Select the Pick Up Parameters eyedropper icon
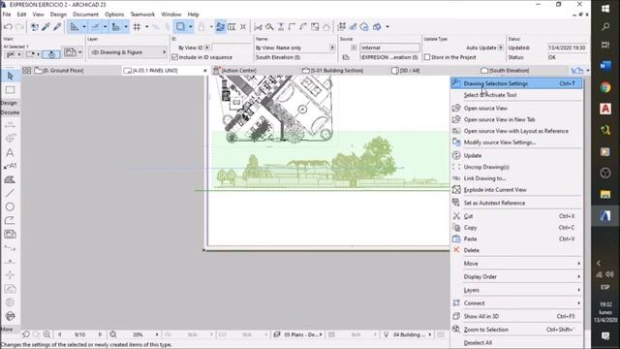Screen dimensions: 620x349 point(46,27)
